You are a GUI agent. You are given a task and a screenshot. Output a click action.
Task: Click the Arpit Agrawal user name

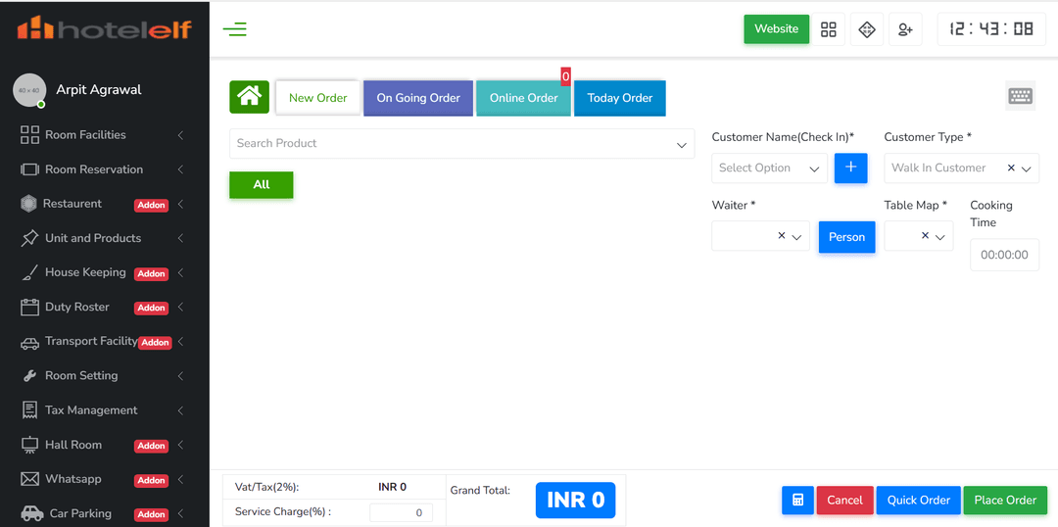99,90
